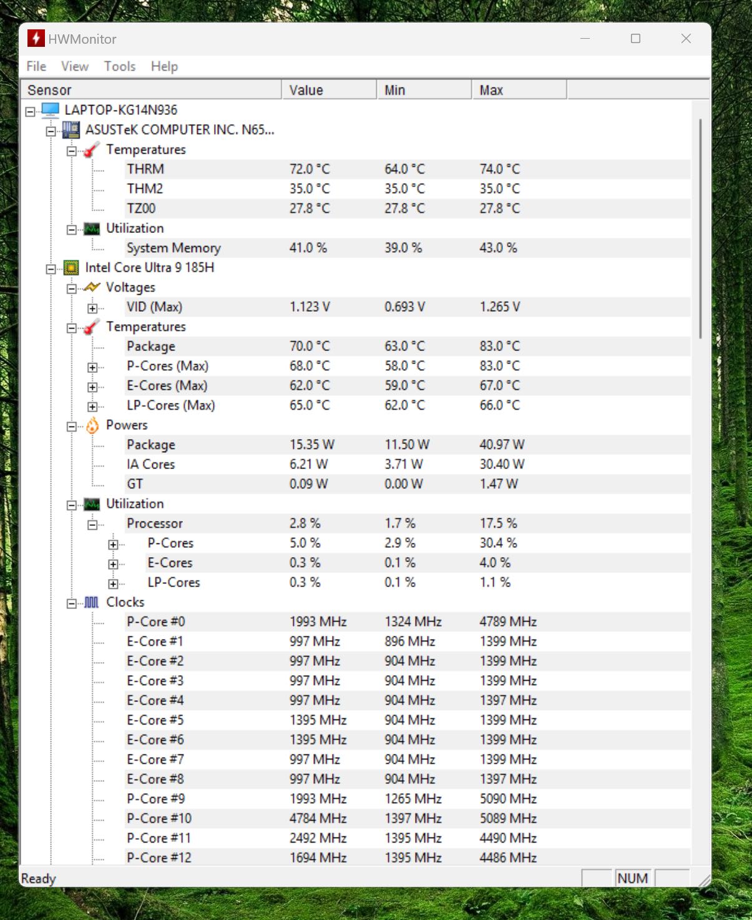This screenshot has width=752, height=920.
Task: Click the ASUSTeK motherboard icon
Action: pos(71,130)
